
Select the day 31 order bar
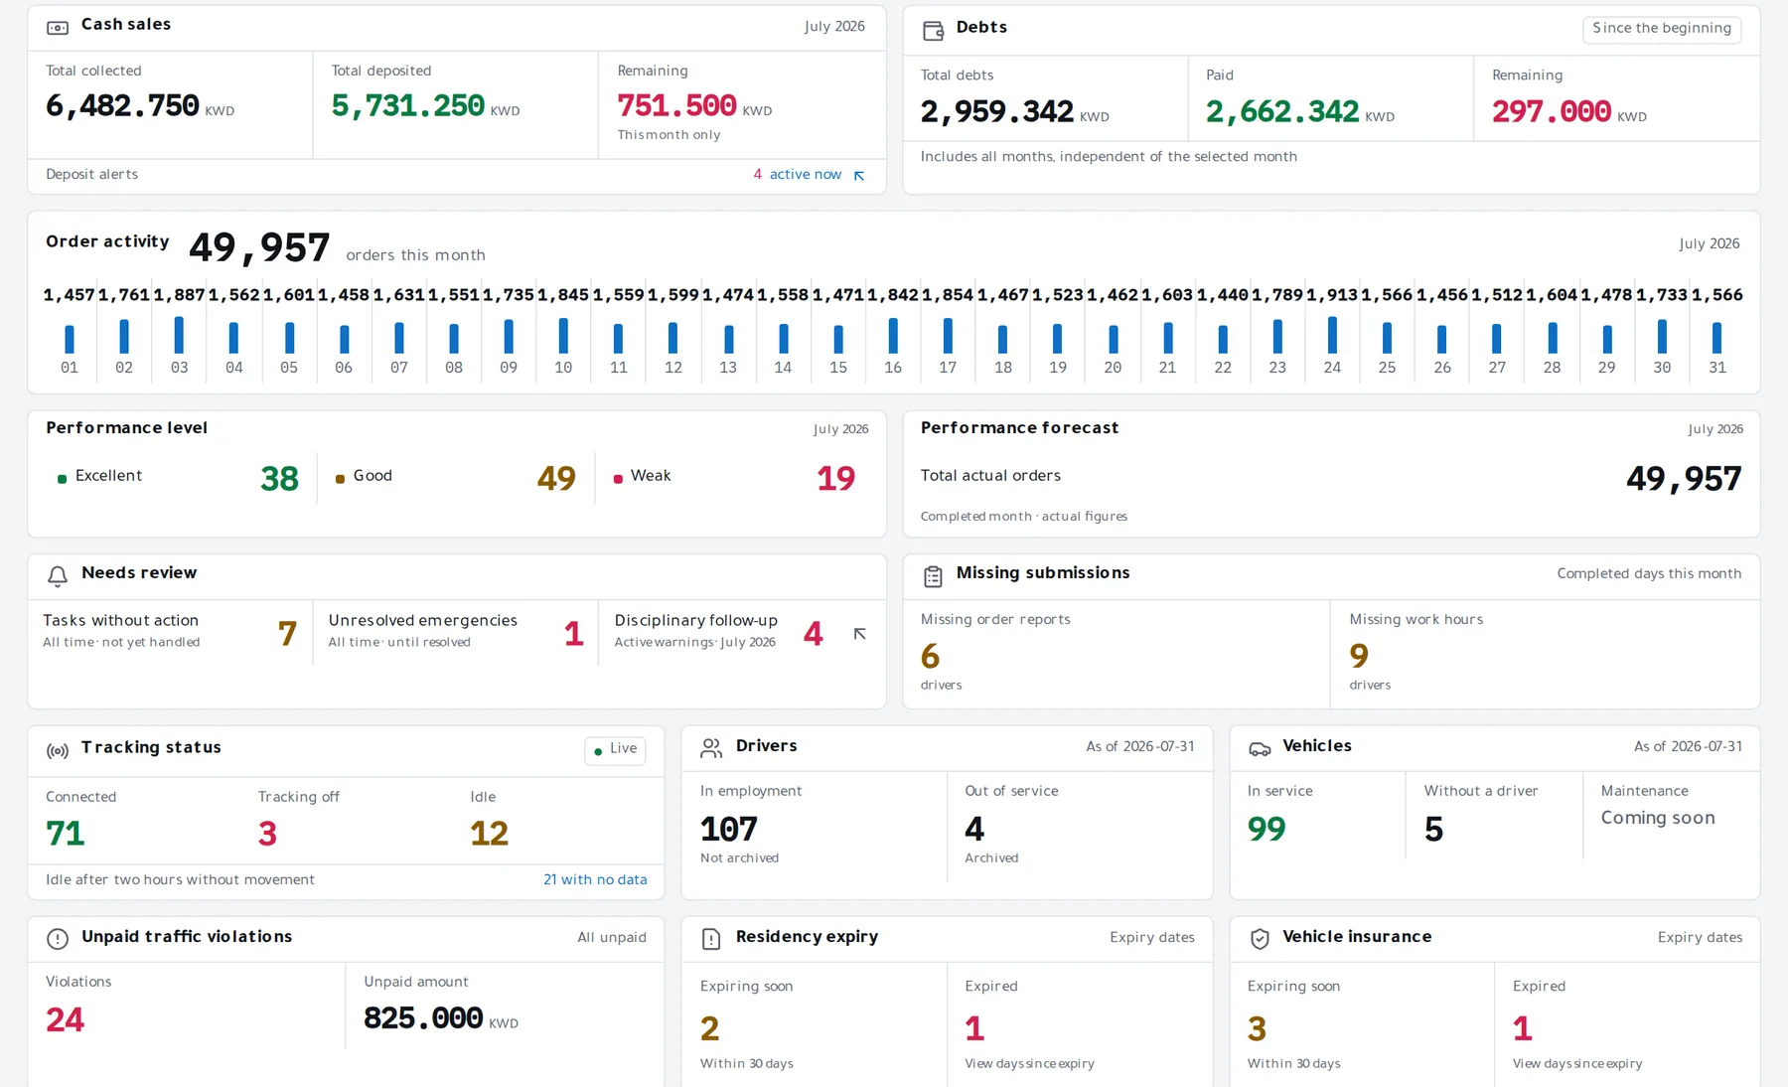(1716, 338)
